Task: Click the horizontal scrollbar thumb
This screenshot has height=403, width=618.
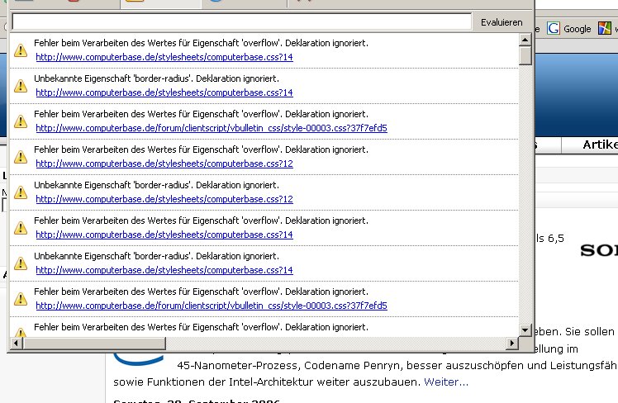Action: pos(94,343)
